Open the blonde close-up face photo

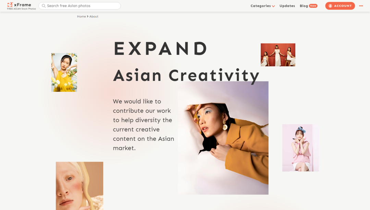(x=79, y=186)
